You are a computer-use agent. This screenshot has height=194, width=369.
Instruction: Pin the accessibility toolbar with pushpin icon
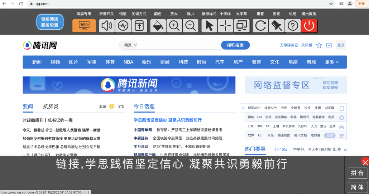[x=277, y=26]
